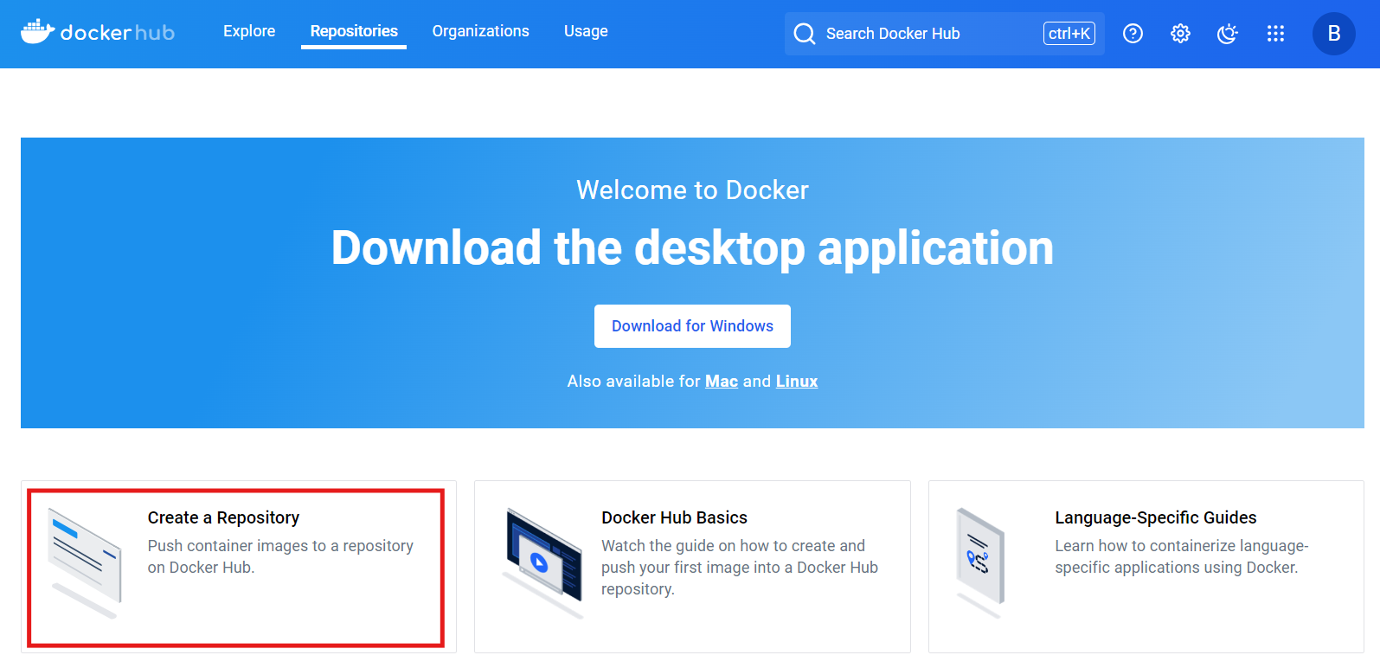Click Download for Windows button

tap(692, 326)
